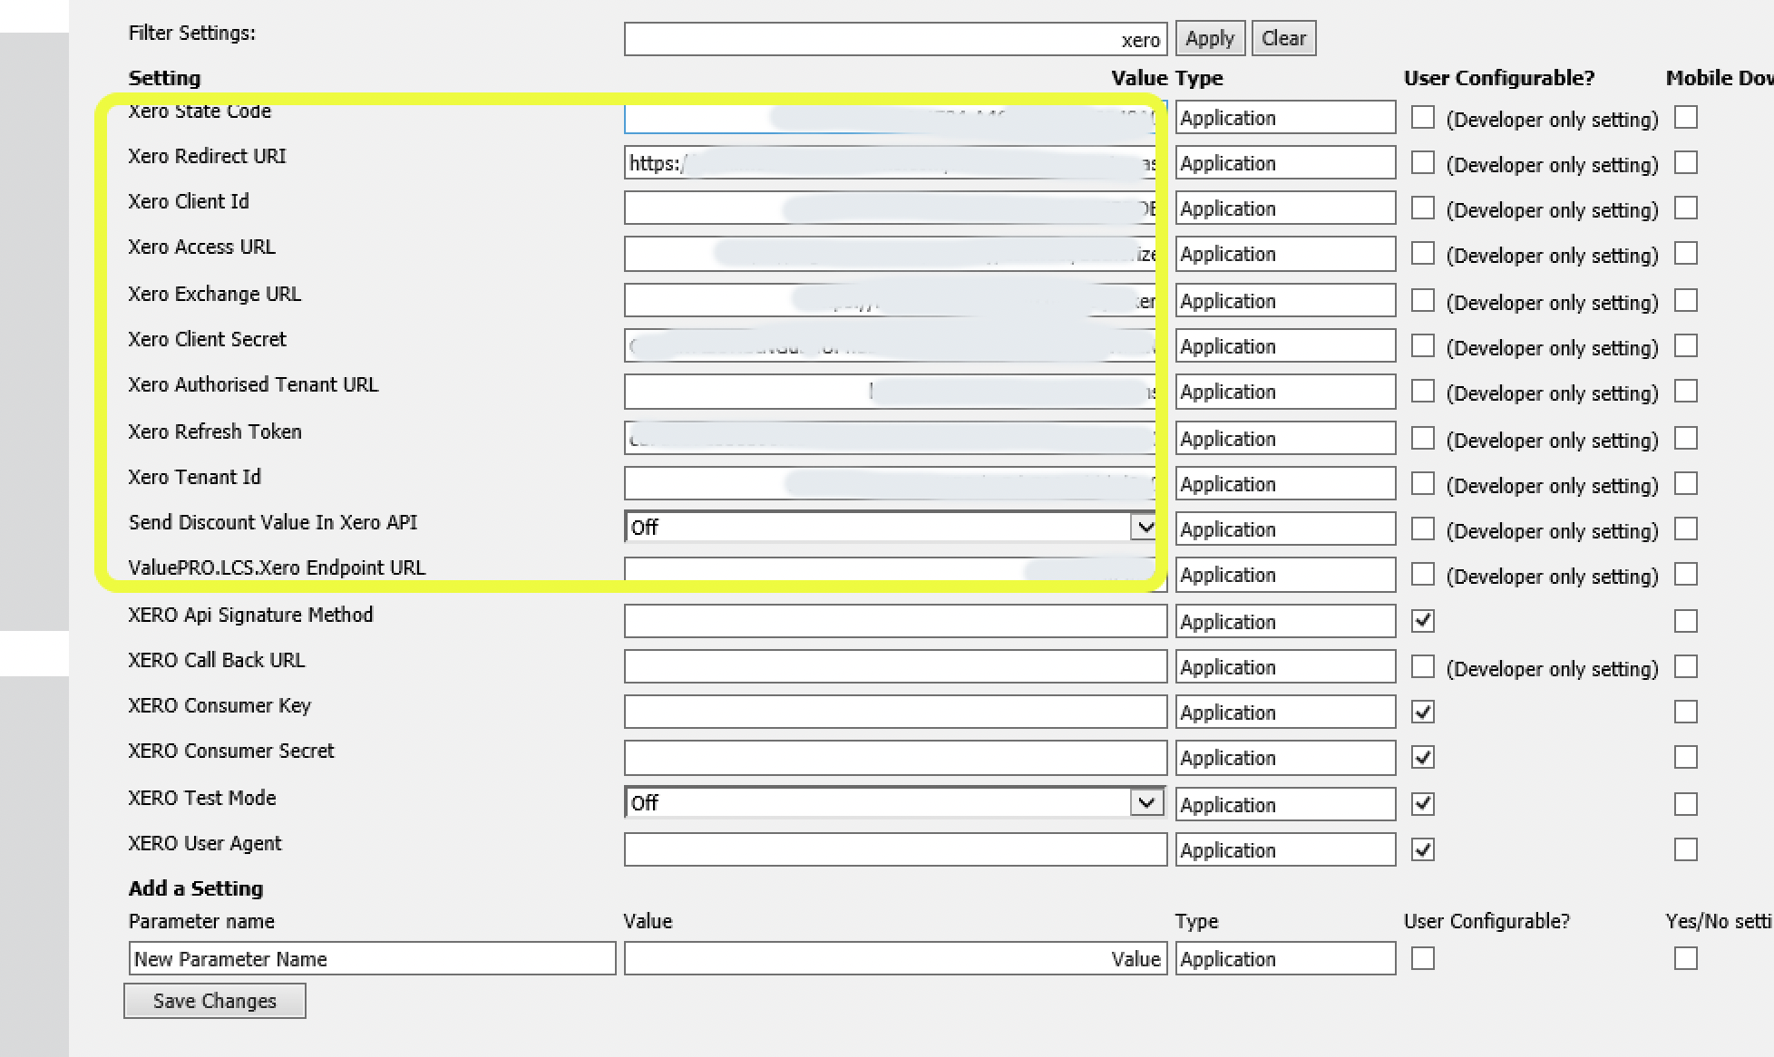This screenshot has height=1057, width=1774.
Task: Toggle User Configurable for XERO Test Mode
Action: pos(1423,804)
